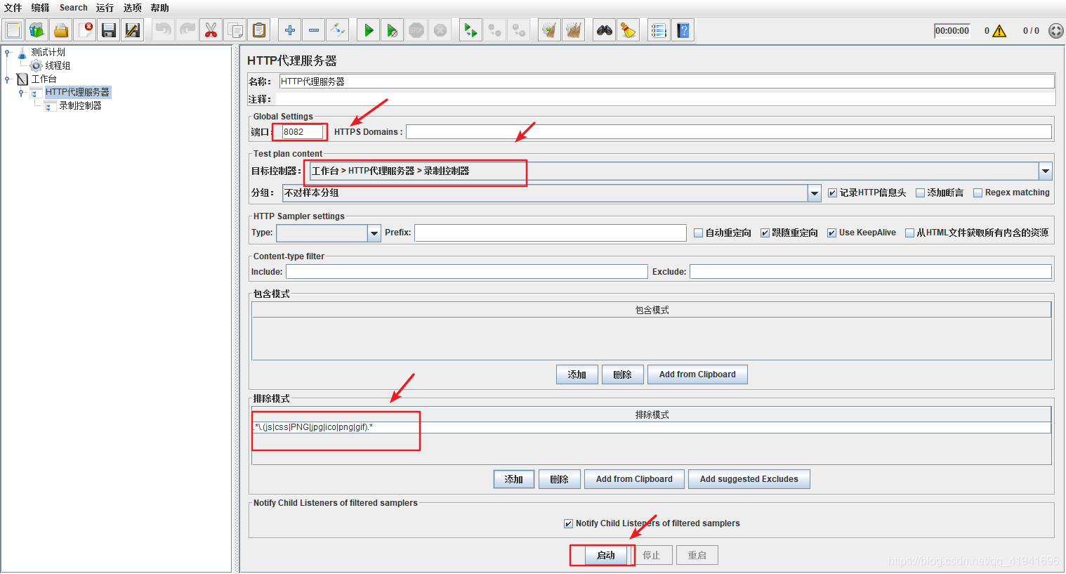Click 添加 under 包含模式
Screen dimensions: 1066x574
[x=577, y=374]
